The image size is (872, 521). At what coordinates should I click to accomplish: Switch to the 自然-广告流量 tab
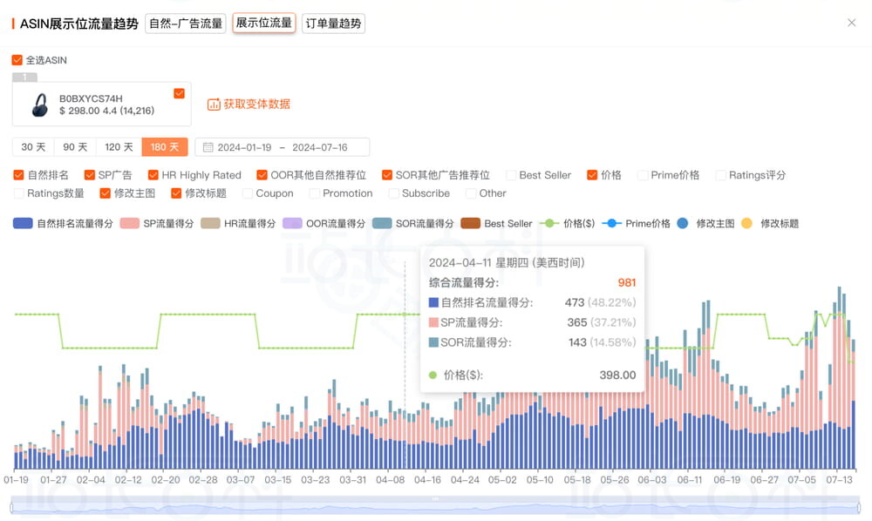coord(186,24)
